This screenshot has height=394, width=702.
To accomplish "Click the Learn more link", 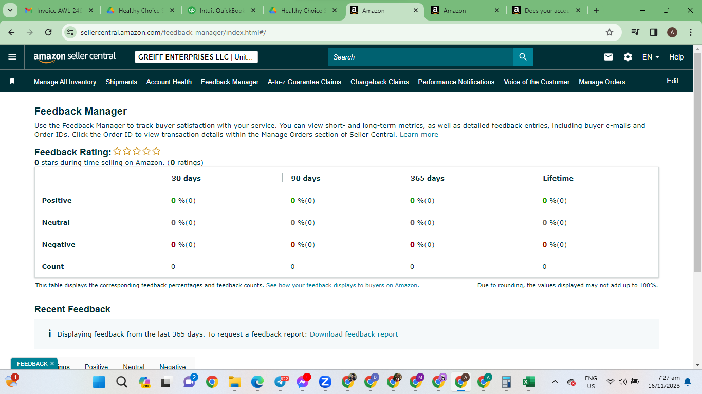I will coord(419,135).
